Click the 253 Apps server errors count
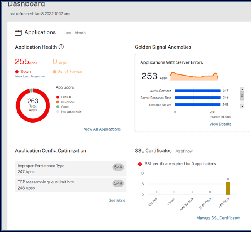The width and height of the screenshot is (251, 232). [x=154, y=76]
